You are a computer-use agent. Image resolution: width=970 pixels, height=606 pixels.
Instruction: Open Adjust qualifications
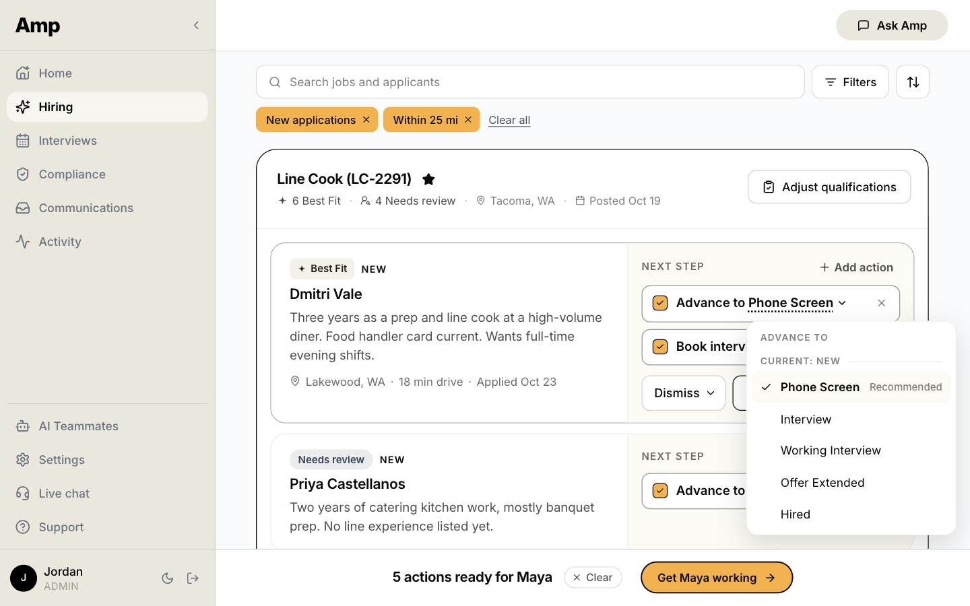(x=829, y=187)
